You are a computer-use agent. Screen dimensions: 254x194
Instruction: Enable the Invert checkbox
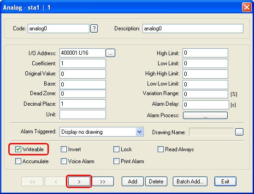[x=64, y=149]
